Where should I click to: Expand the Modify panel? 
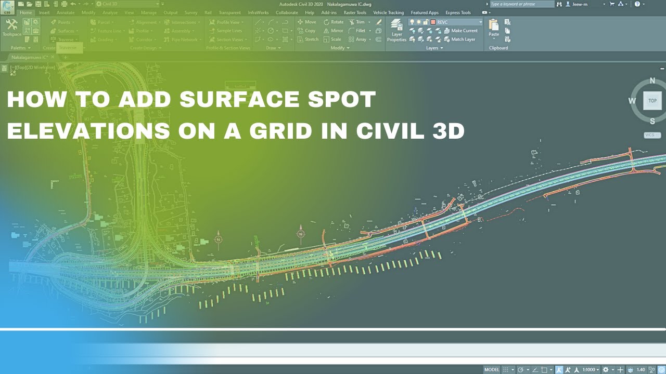(340, 48)
